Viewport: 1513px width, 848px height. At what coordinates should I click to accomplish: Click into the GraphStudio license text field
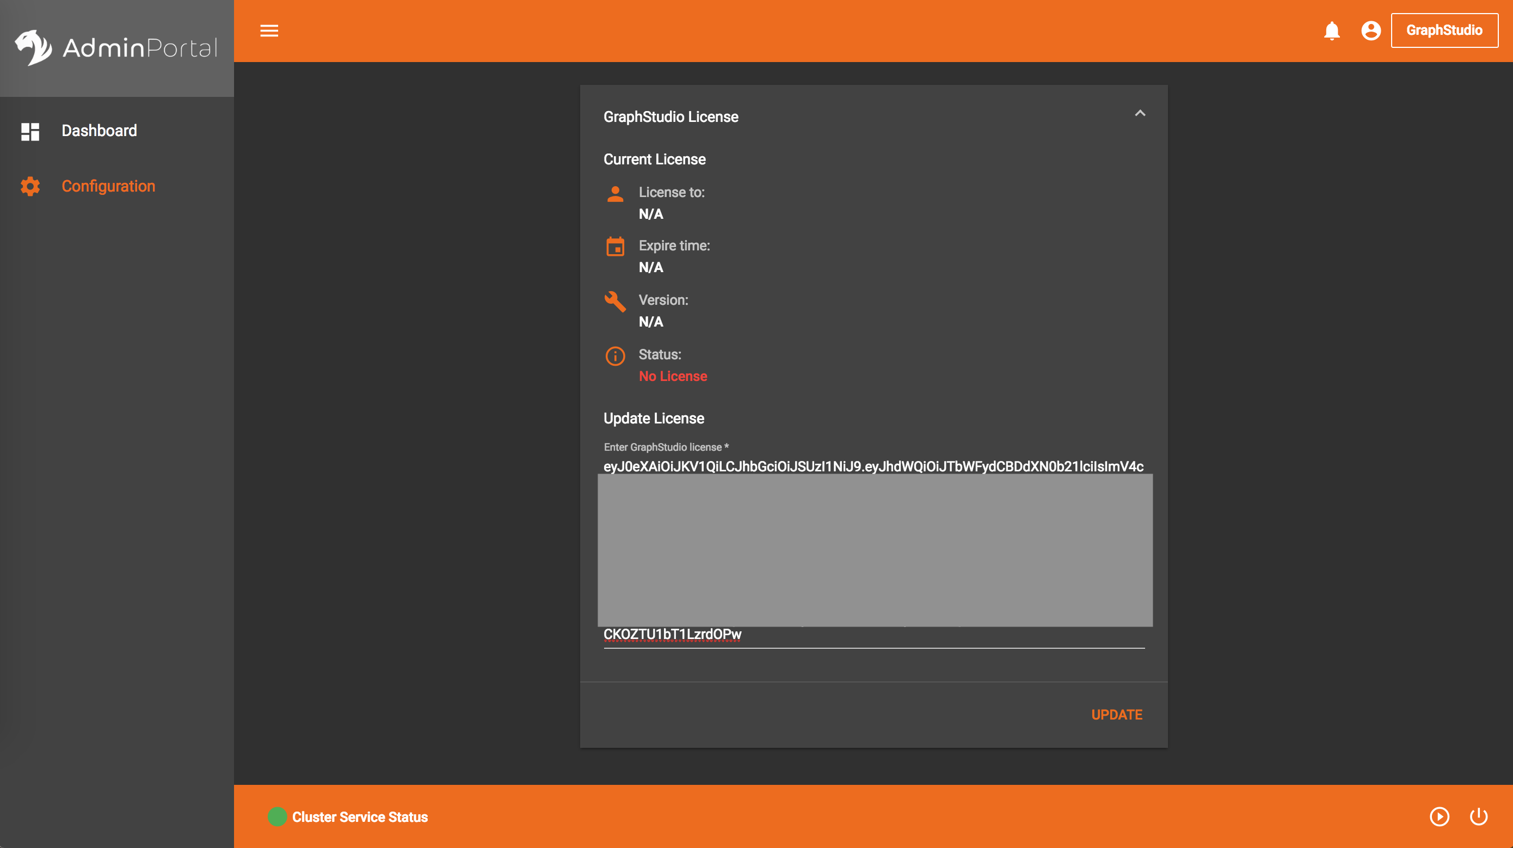click(874, 550)
